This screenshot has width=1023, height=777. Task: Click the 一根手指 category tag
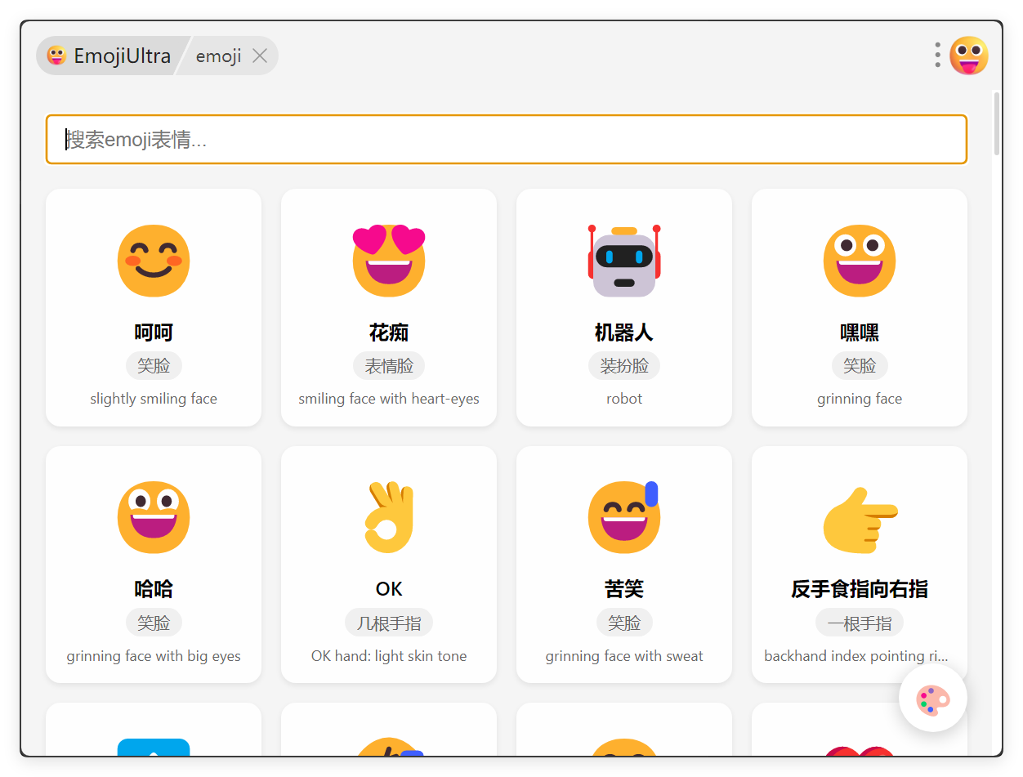coord(860,623)
